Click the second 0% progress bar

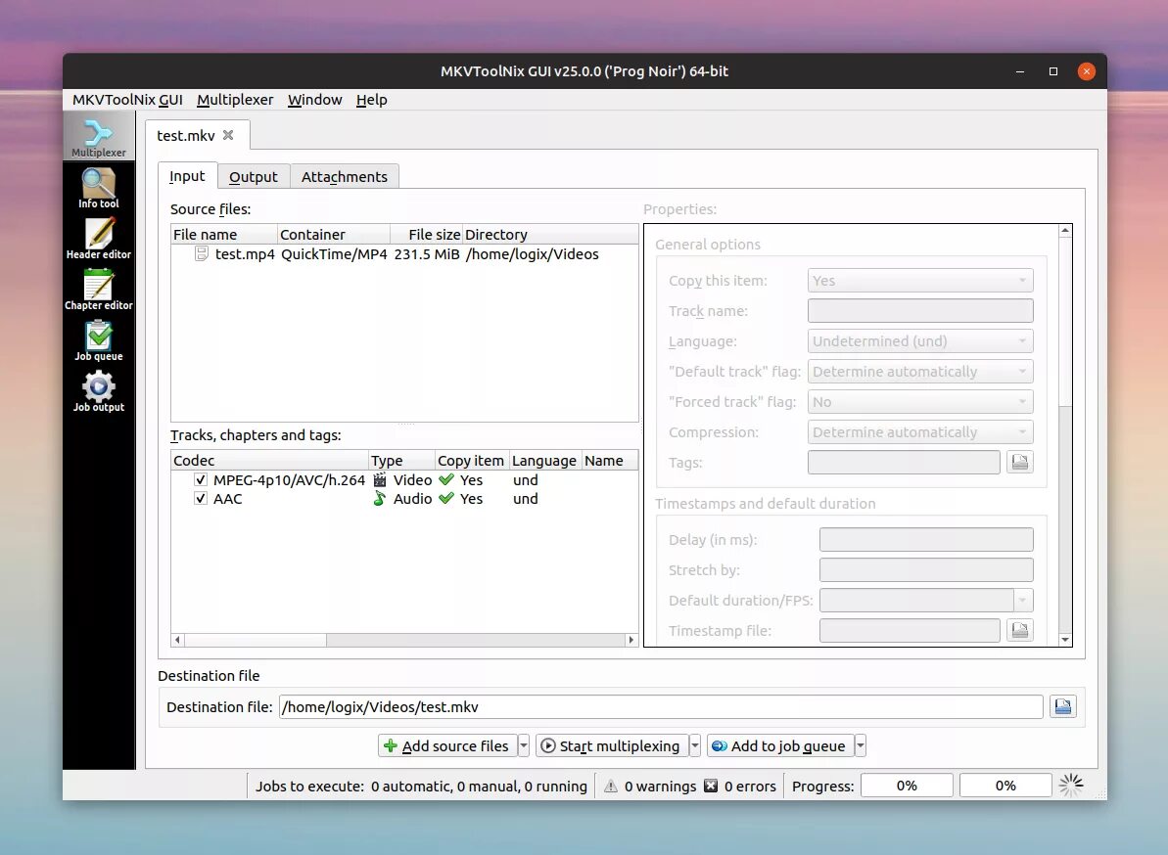[x=1005, y=786]
